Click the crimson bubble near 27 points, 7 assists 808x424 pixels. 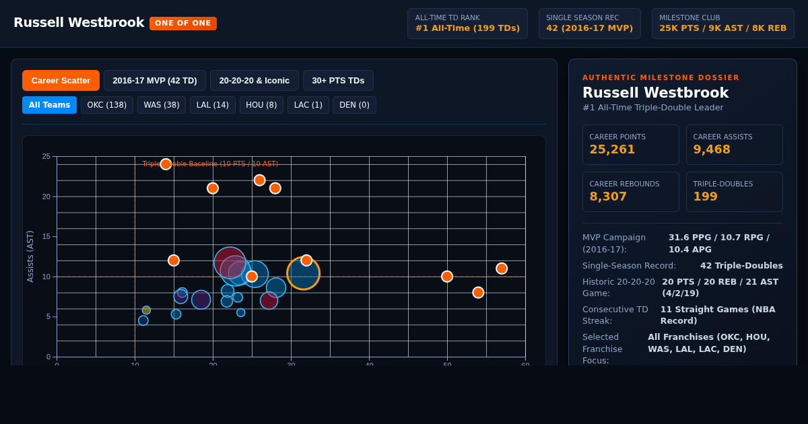point(269,301)
